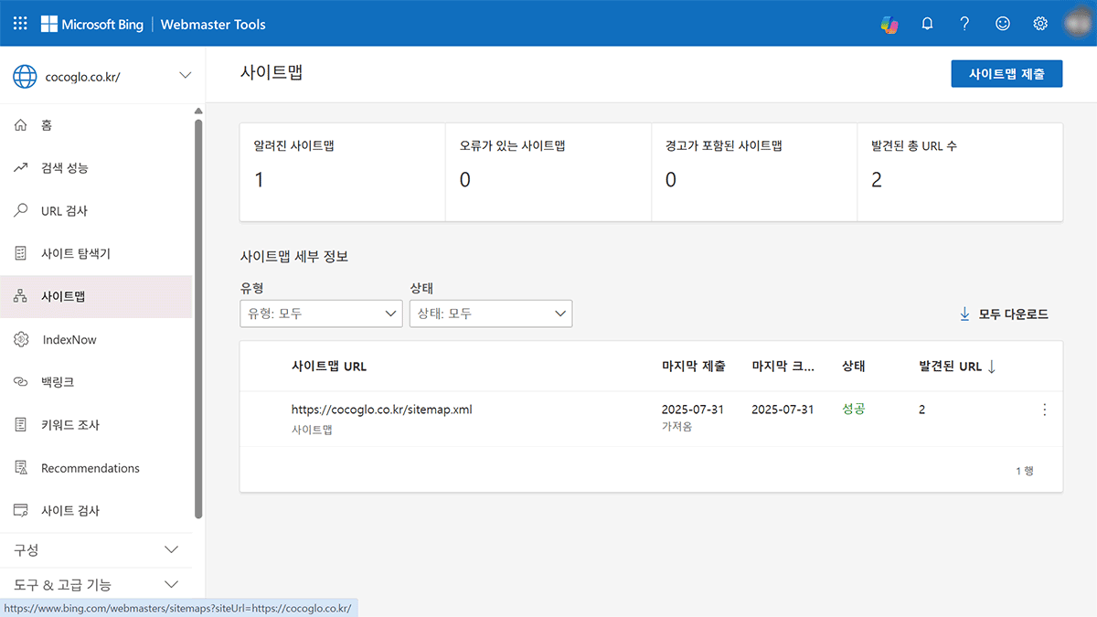Image resolution: width=1097 pixels, height=617 pixels.
Task: Click the globe icon beside cocoglo.co.kr
Action: point(25,77)
